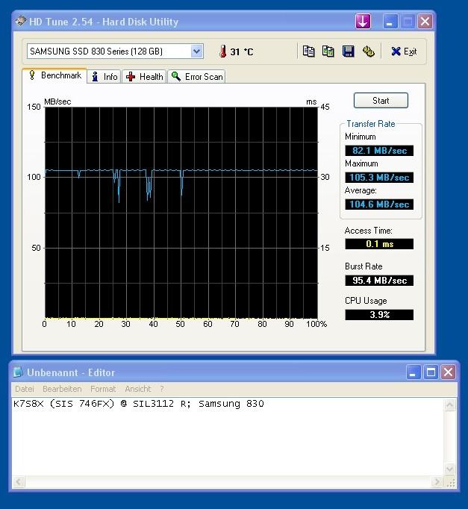This screenshot has height=509, width=468.
Task: Click the floppy disk save screenshot icon
Action: tap(349, 51)
